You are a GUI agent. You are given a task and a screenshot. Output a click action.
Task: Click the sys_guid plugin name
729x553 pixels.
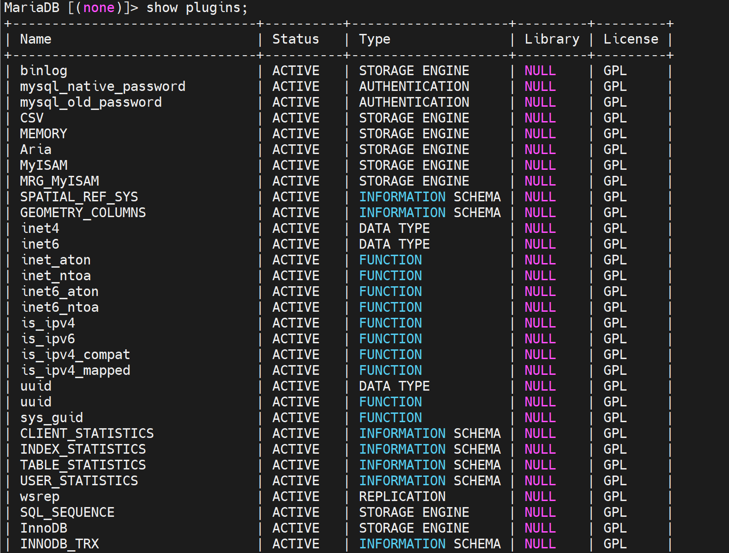pos(51,418)
